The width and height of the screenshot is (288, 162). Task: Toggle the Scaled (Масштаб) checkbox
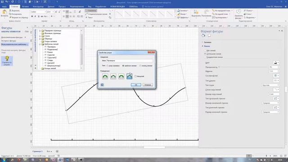[135, 76]
